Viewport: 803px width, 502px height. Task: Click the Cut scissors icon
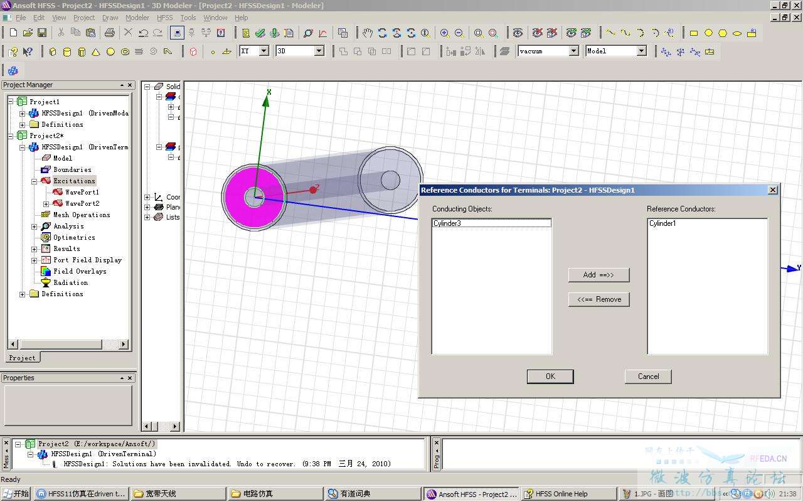[61, 33]
